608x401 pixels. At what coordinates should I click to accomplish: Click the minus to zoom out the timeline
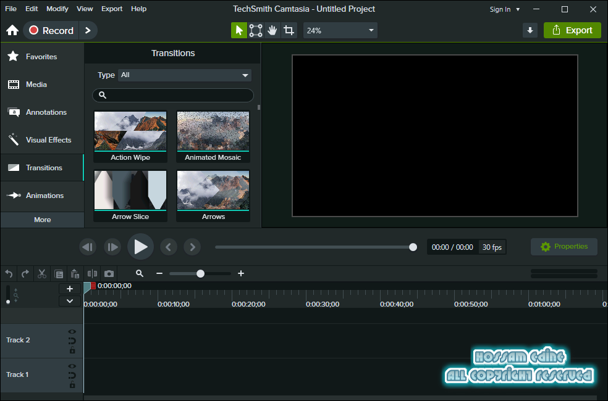click(159, 273)
